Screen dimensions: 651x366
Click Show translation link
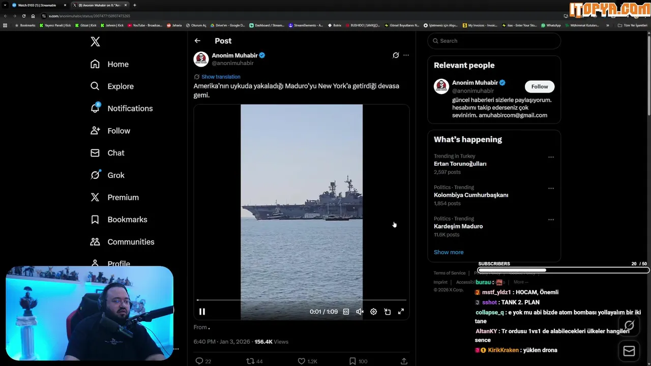pyautogui.click(x=221, y=77)
